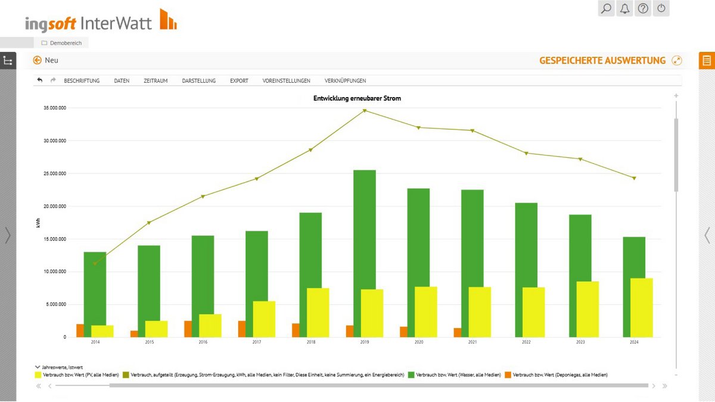This screenshot has height=402, width=715.
Task: Click the horizontal timeline scrollbar
Action: coord(378,386)
